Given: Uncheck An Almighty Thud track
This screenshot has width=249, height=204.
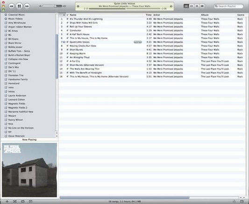Looking at the screenshot, I should coord(67,57).
